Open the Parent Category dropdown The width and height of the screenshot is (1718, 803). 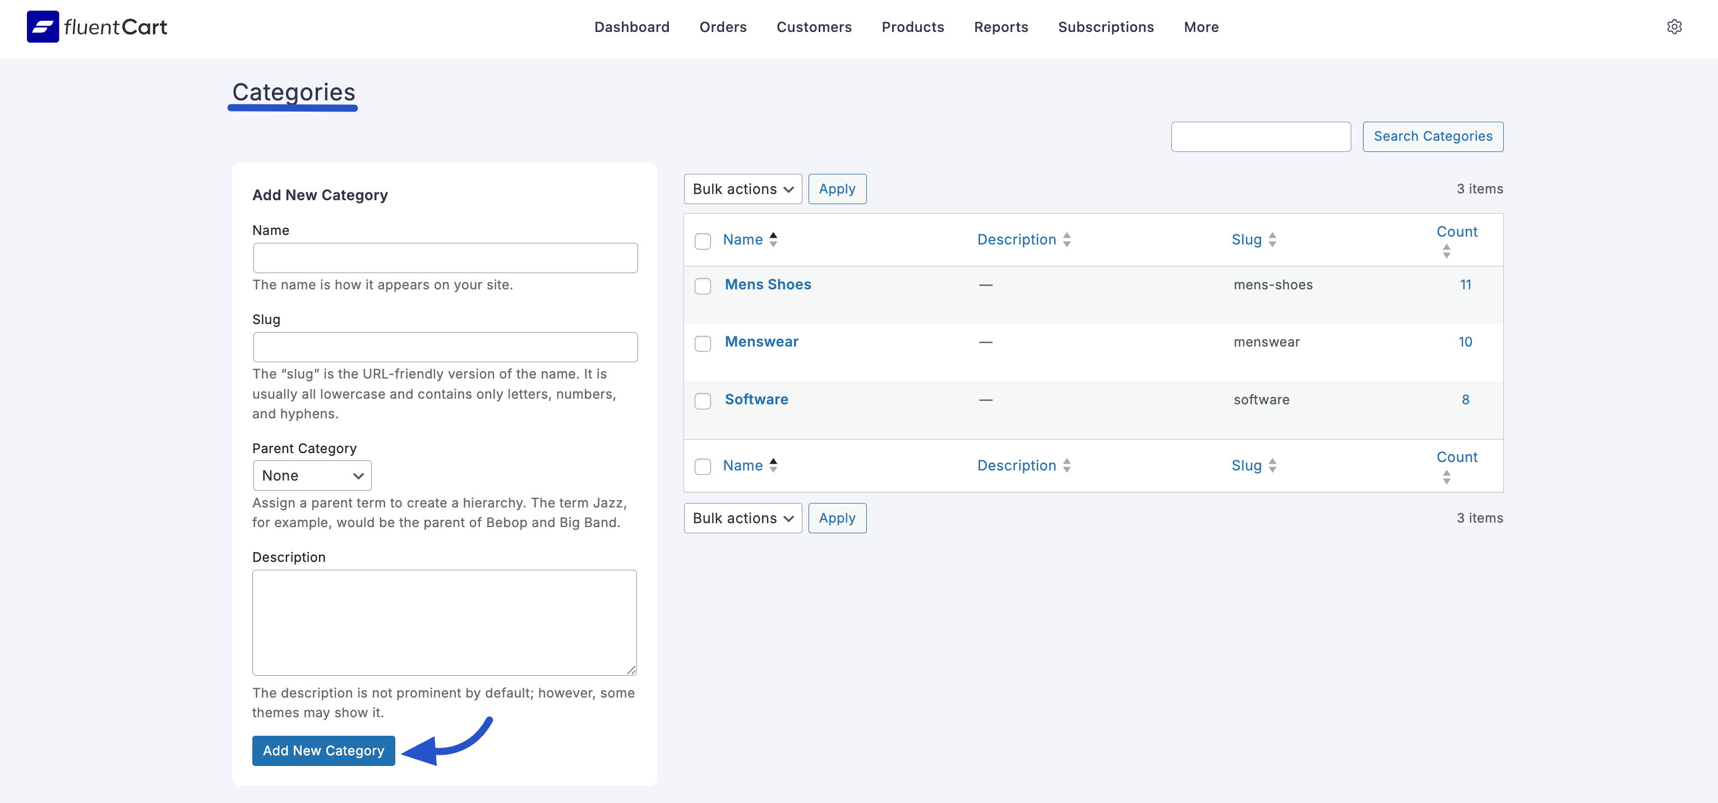tap(311, 475)
